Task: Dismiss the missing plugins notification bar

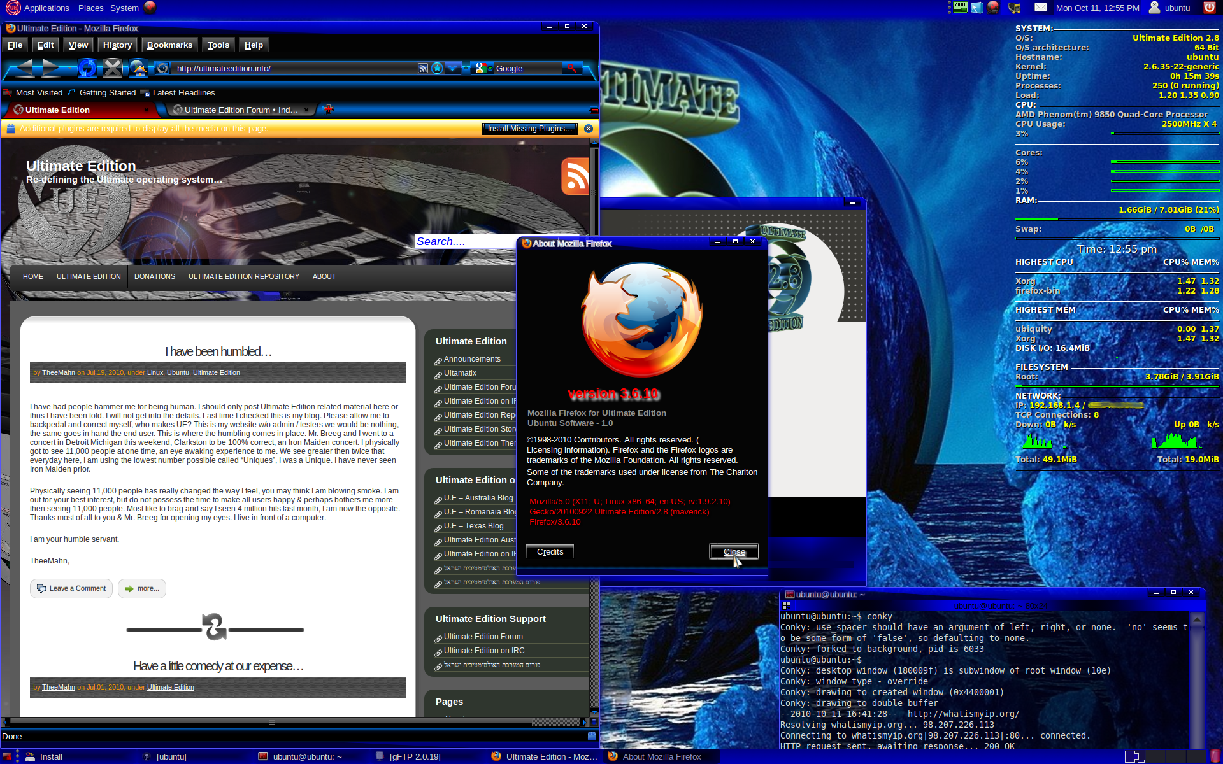Action: click(589, 129)
